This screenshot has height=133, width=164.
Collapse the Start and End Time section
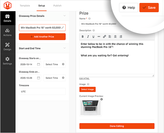coord(65,48)
